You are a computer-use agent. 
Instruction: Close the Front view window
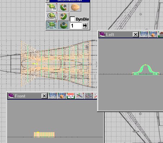tap(44, 96)
